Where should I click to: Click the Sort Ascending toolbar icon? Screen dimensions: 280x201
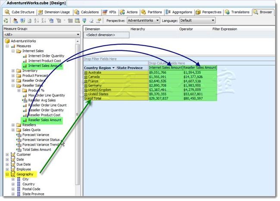[36, 21]
